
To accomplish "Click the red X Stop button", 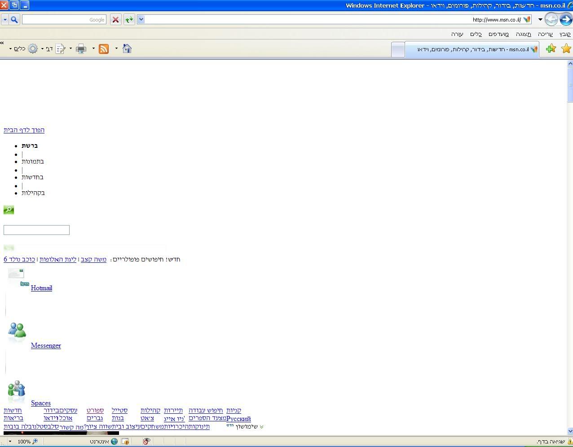I will pos(115,20).
